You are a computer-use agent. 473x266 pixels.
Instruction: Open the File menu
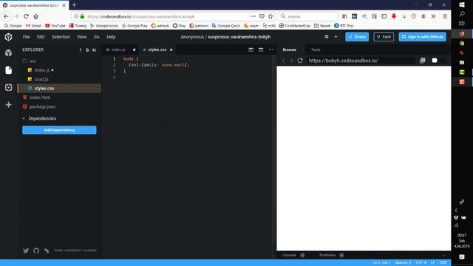pyautogui.click(x=27, y=37)
